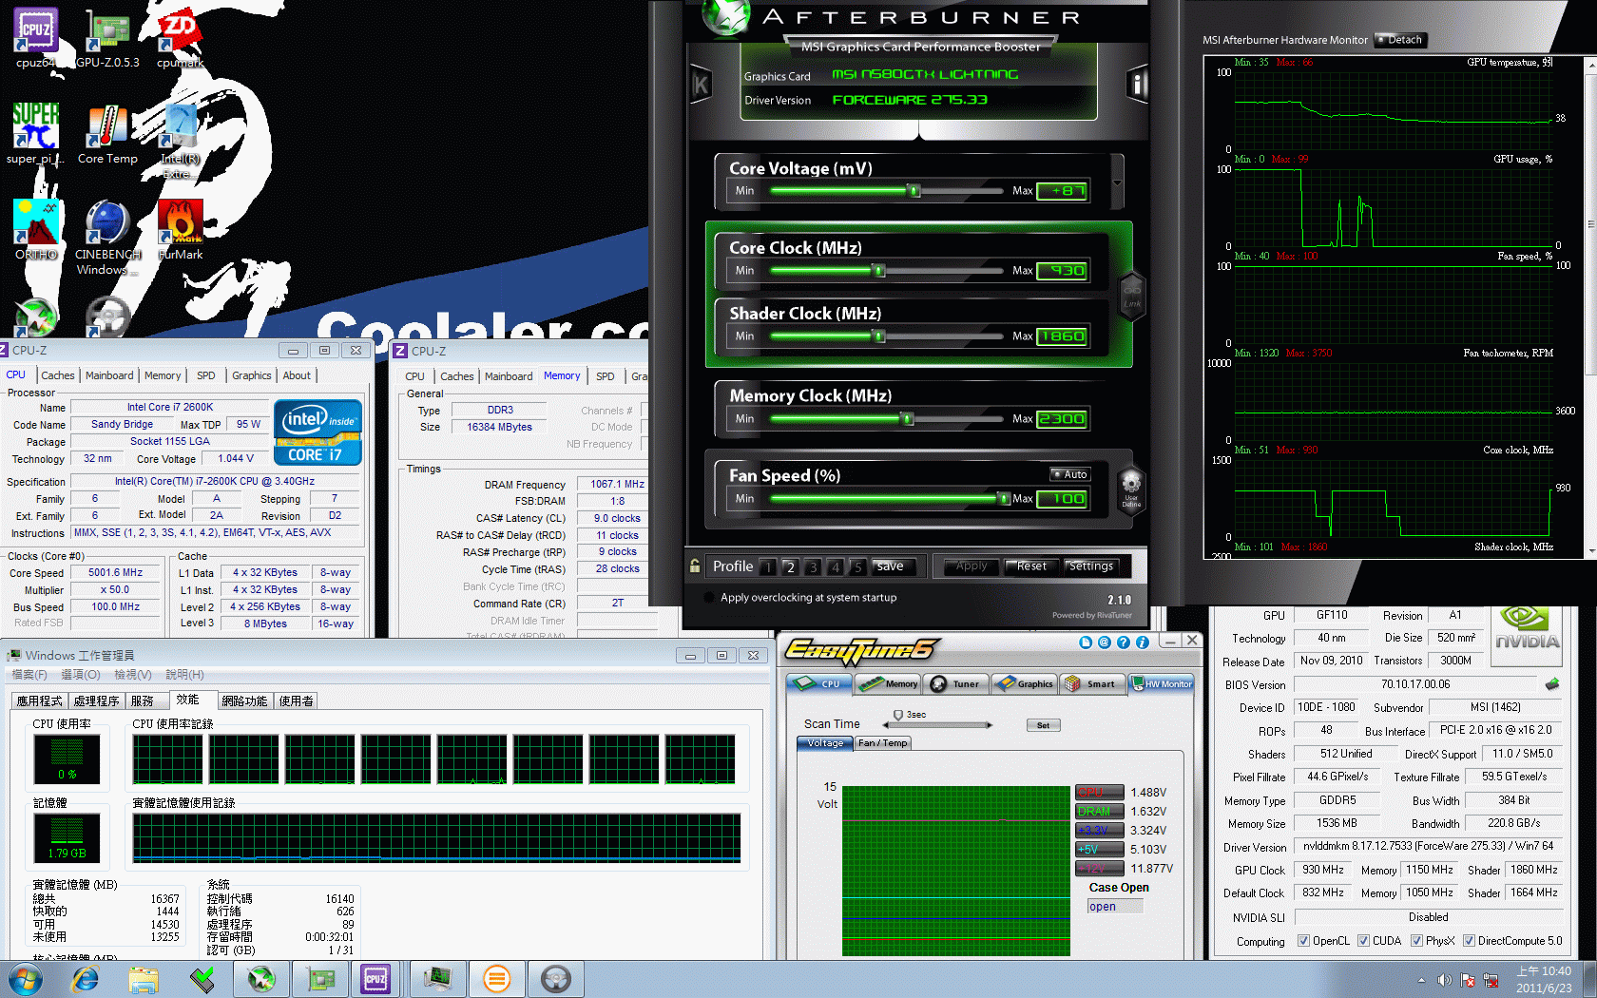Click the Afterburner left K side button
Image resolution: width=1597 pixels, height=998 pixels.
701,86
